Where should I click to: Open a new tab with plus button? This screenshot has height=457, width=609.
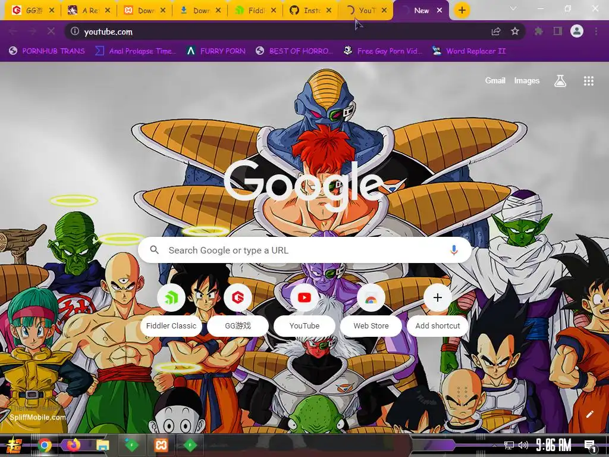(462, 11)
